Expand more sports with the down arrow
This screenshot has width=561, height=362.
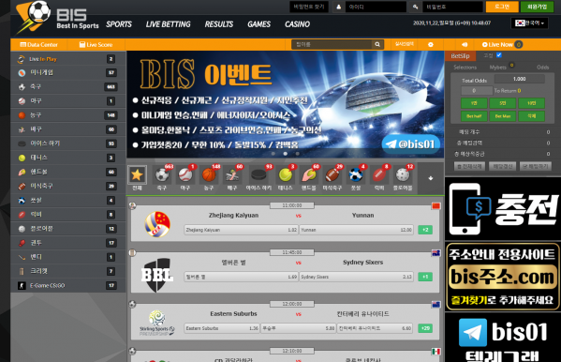pyautogui.click(x=431, y=178)
